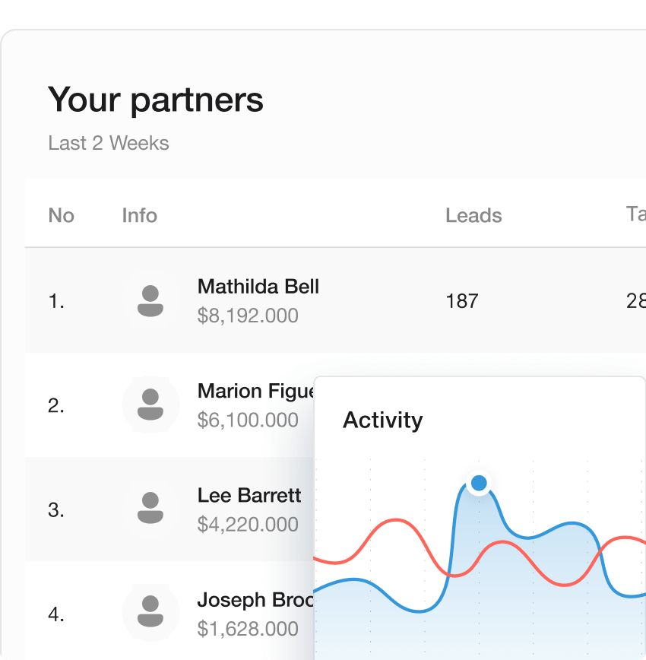Open Lee Barrett partner name
This screenshot has width=646, height=660.
(x=249, y=495)
